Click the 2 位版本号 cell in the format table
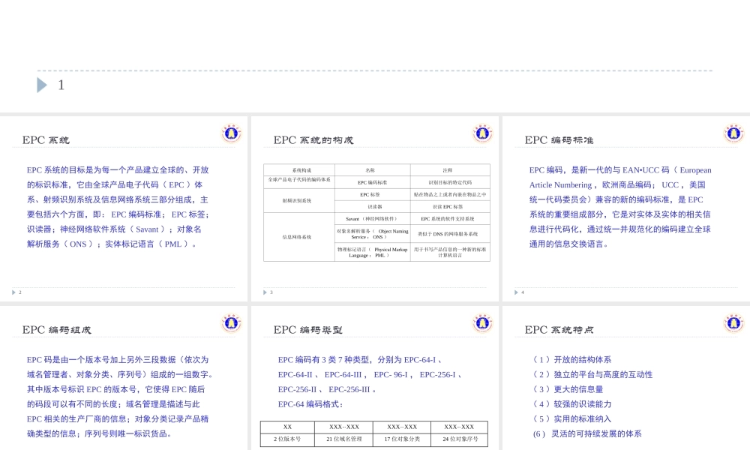The image size is (750, 450). point(287,441)
